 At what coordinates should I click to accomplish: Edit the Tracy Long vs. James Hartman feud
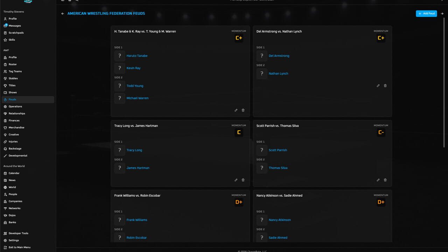pyautogui.click(x=236, y=180)
